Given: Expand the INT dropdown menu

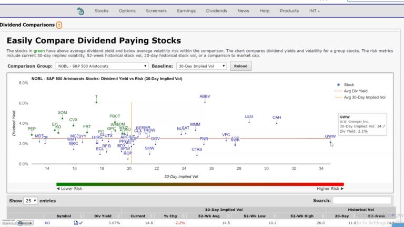Looking at the screenshot, I should 315,11.
